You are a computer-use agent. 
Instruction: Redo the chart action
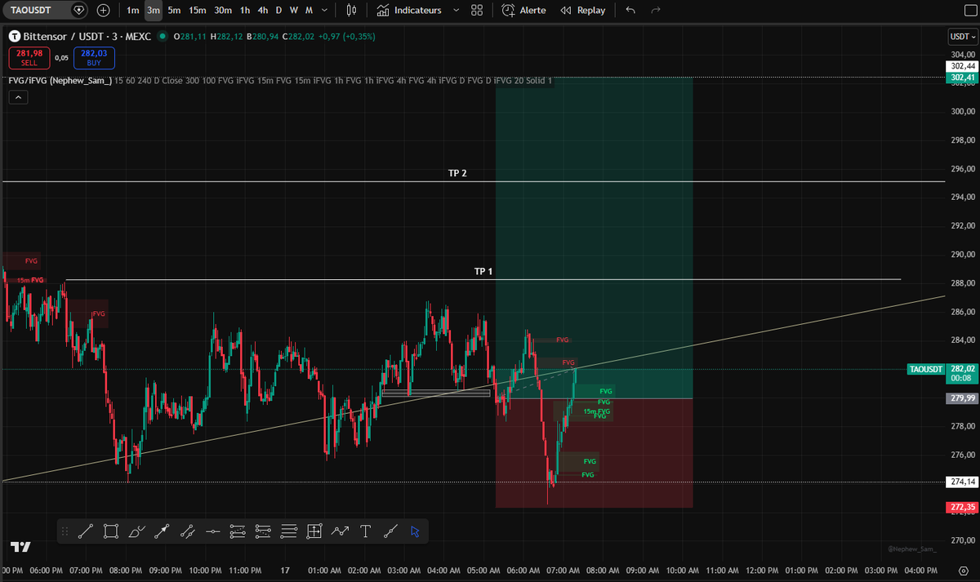655,11
